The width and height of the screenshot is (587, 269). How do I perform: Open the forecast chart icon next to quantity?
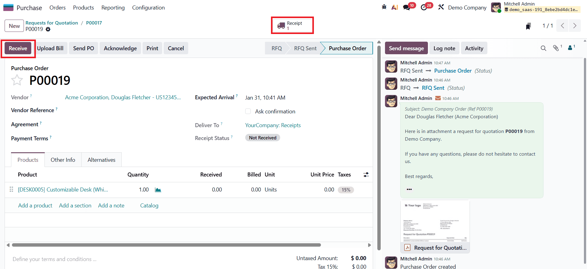(x=158, y=190)
